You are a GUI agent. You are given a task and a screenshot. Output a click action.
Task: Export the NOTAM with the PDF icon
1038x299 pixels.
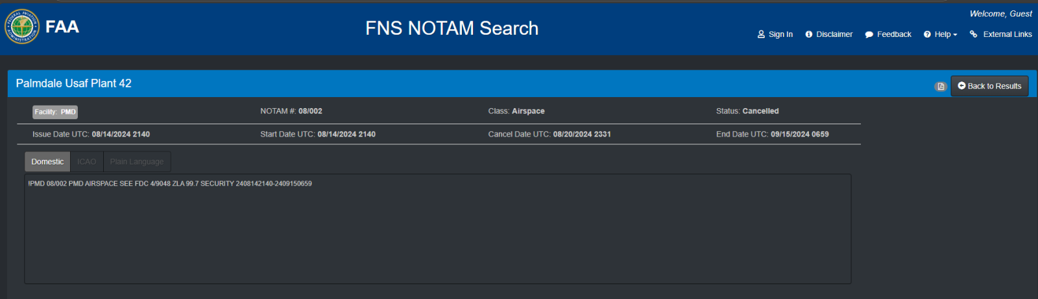click(940, 87)
